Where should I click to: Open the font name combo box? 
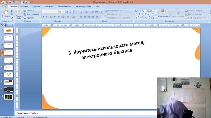coord(50,12)
